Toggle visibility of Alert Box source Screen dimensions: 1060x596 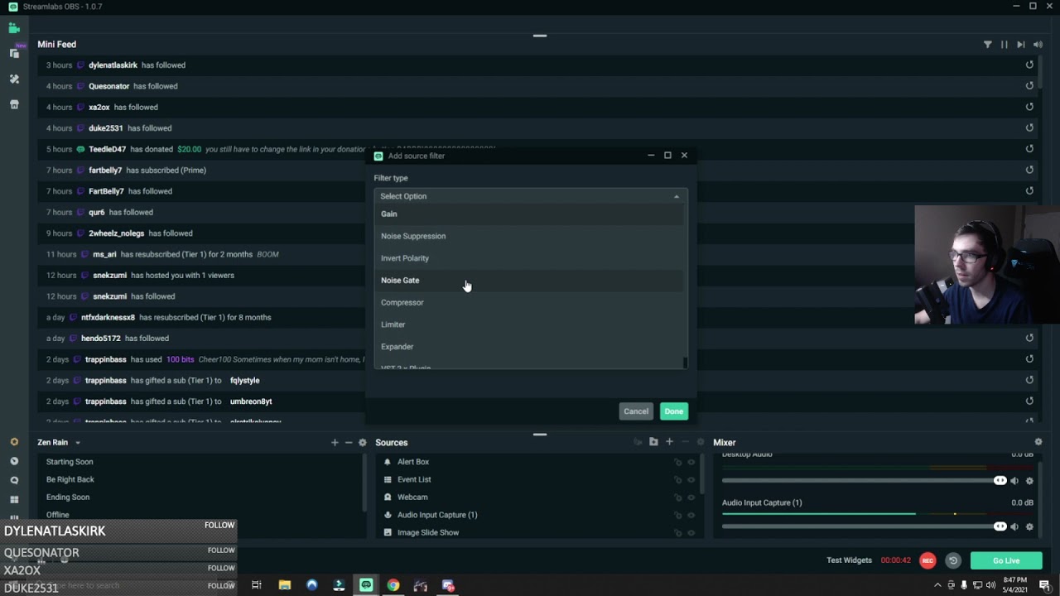click(x=691, y=462)
